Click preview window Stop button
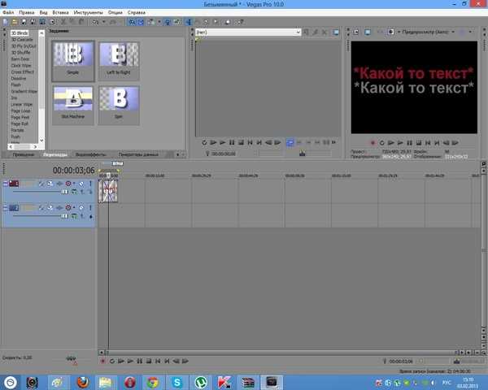This screenshot has width=488, height=390. click(419, 143)
